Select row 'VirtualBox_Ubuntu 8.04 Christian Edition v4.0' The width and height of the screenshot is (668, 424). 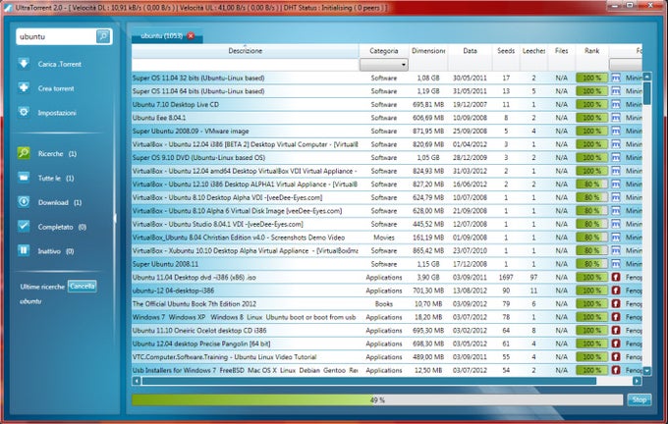(x=387, y=238)
